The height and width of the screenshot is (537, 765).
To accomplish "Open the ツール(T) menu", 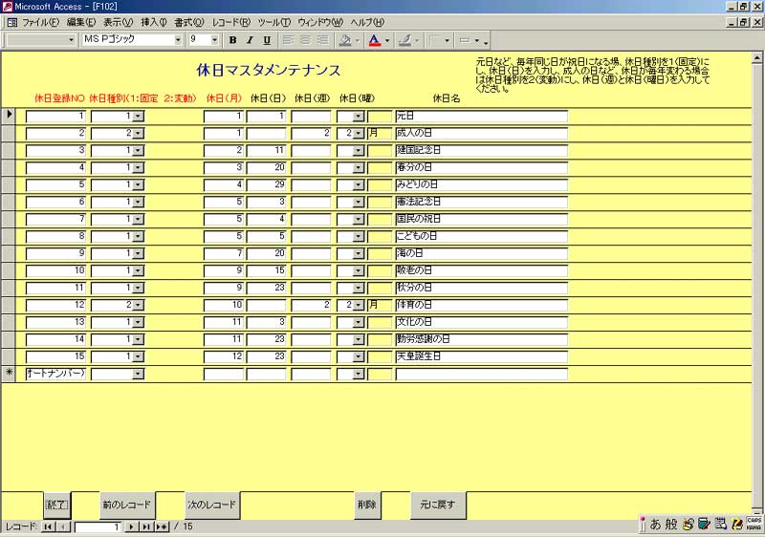I will 274,22.
